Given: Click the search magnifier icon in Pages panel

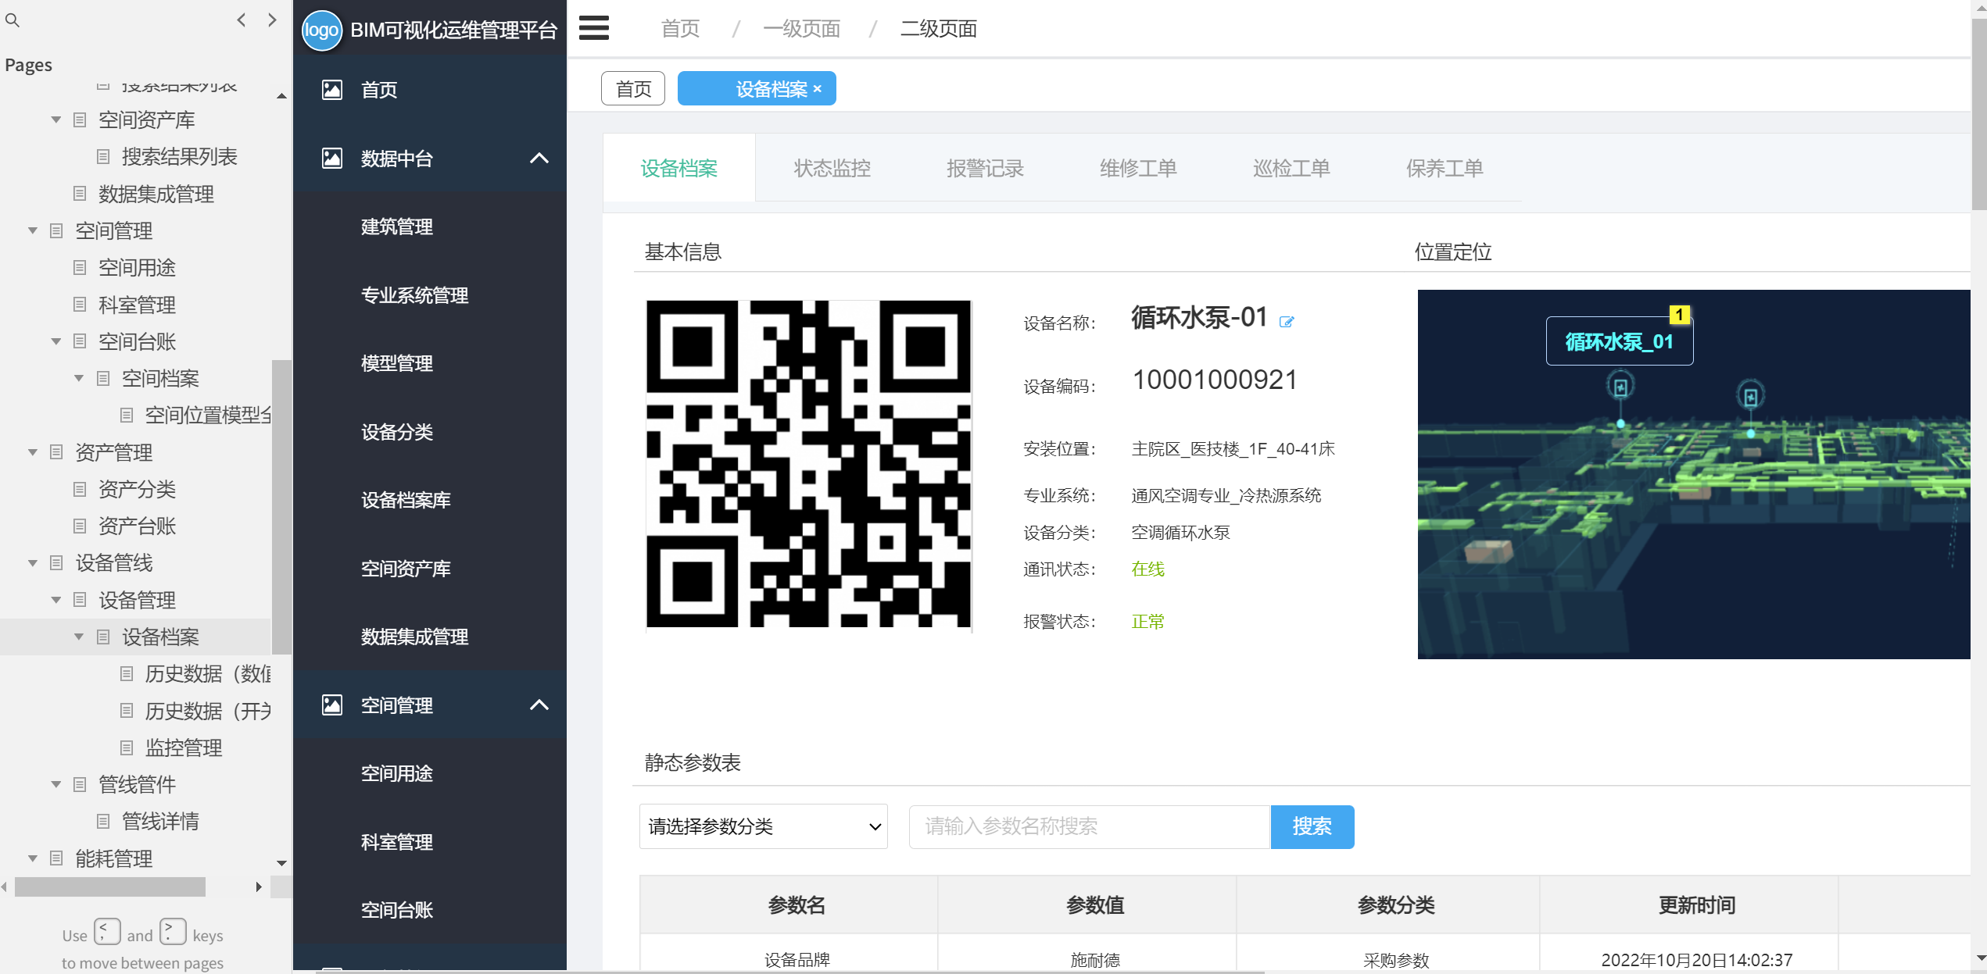Looking at the screenshot, I should pos(12,20).
